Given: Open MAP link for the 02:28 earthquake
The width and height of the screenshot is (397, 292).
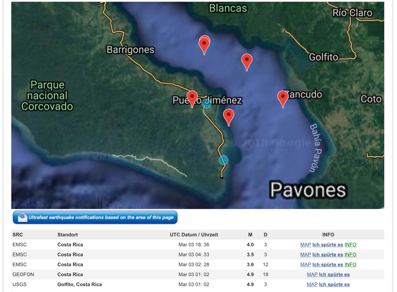Looking at the screenshot, I should [305, 265].
